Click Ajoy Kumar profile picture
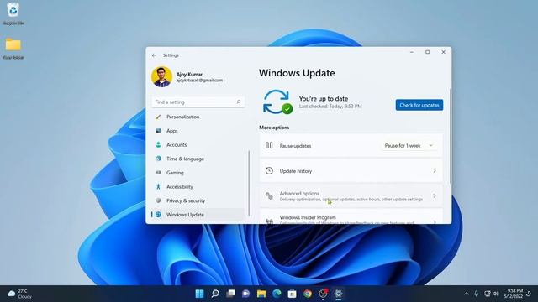 (161, 76)
